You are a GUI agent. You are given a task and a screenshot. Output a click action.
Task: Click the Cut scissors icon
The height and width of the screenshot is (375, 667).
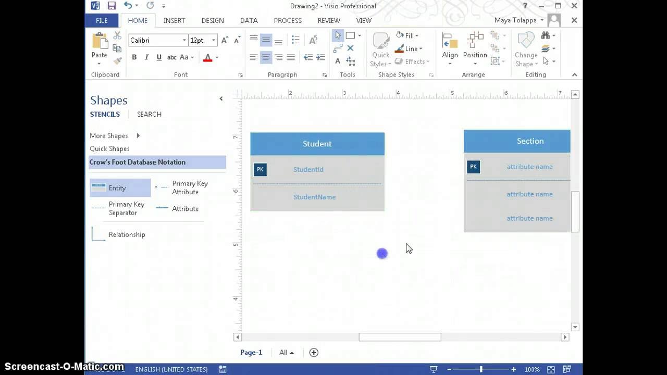pos(117,36)
